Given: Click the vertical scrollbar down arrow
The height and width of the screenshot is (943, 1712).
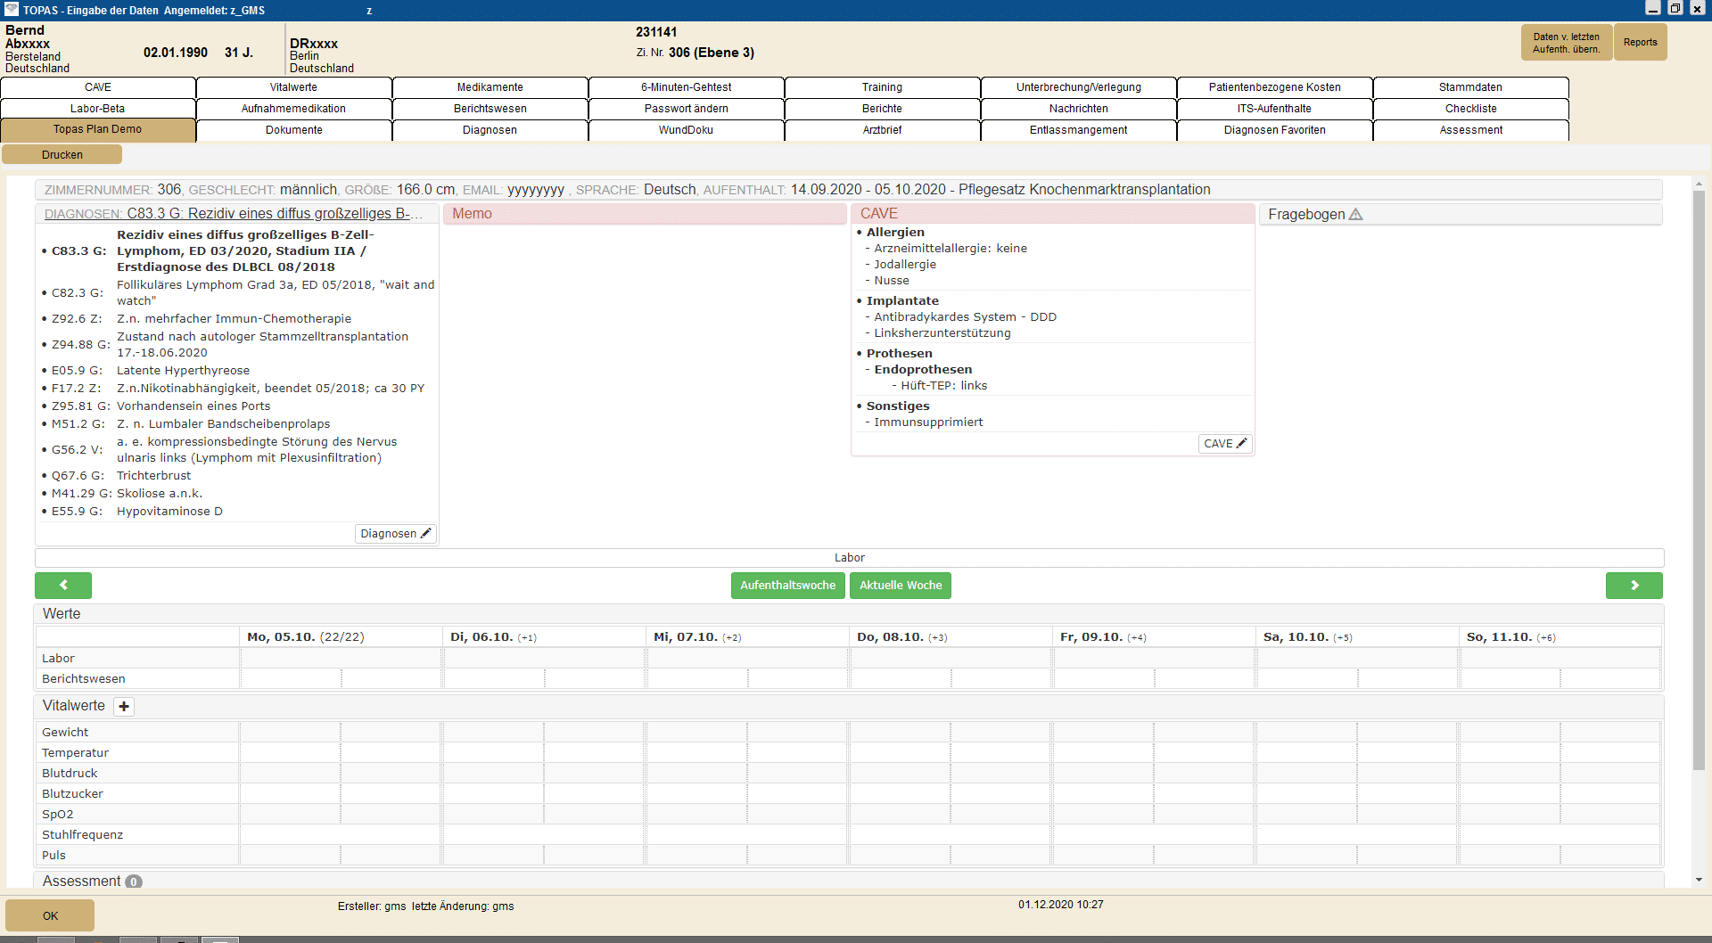Looking at the screenshot, I should [1699, 880].
